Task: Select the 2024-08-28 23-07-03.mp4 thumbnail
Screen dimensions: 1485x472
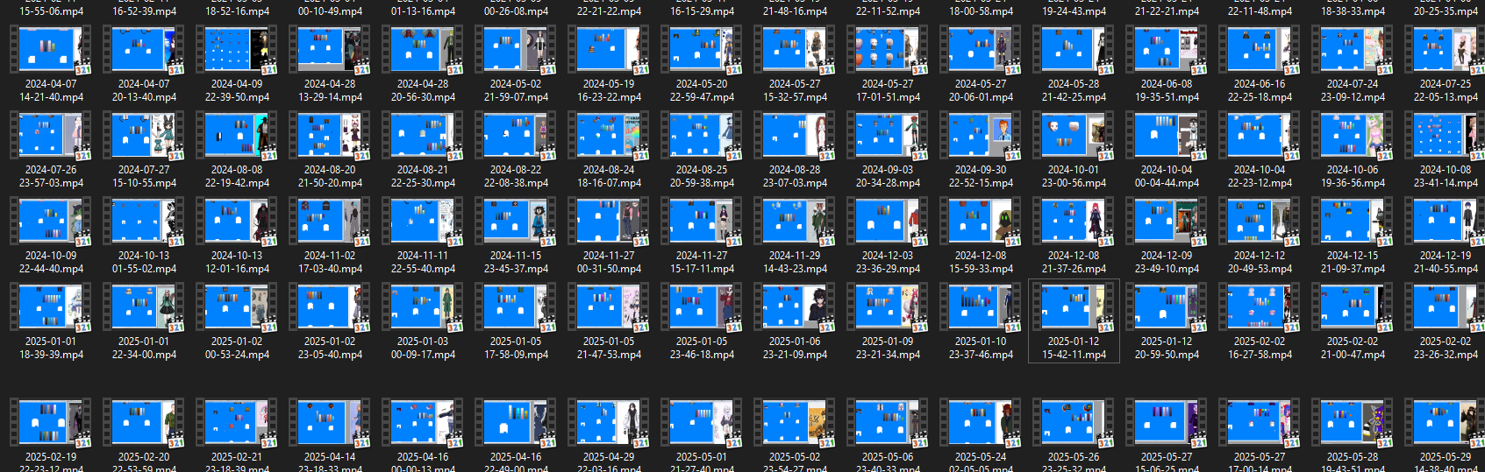Action: (795, 136)
